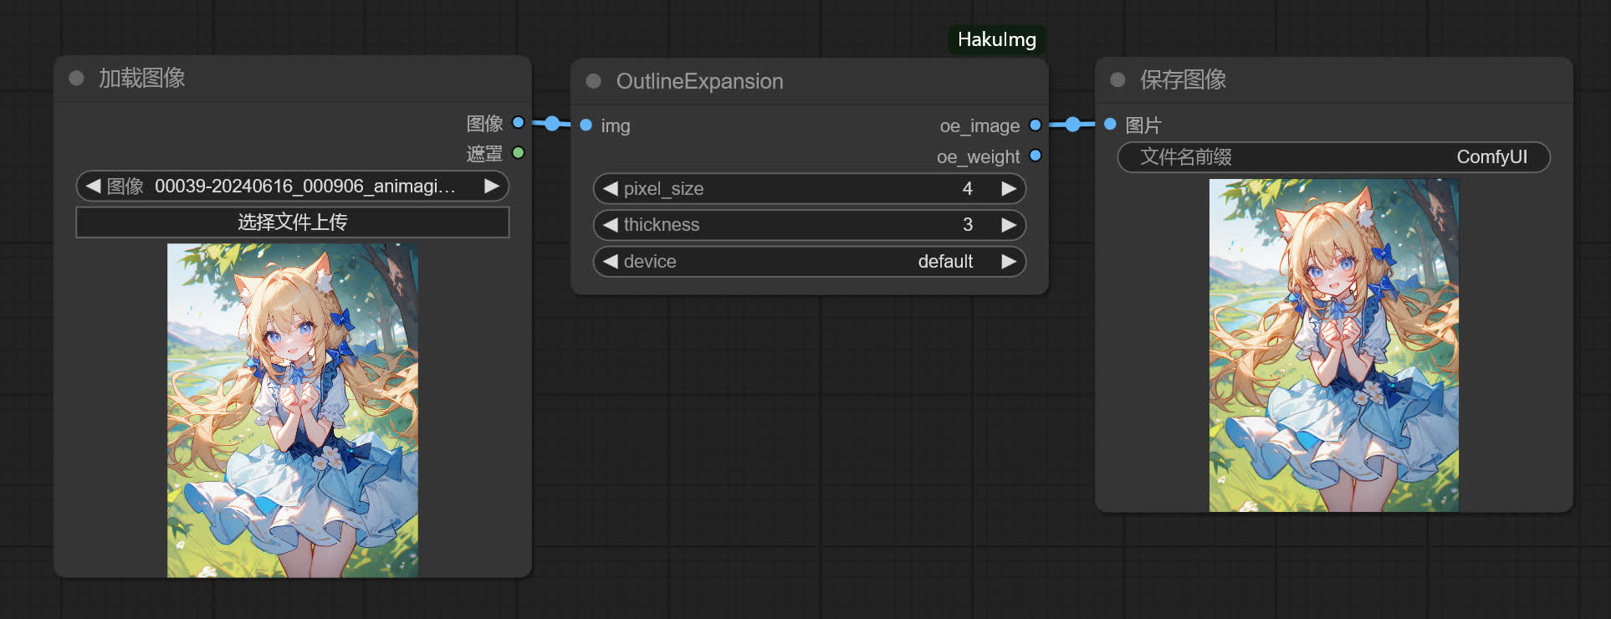Open the device dropdown showing default
Image resolution: width=1611 pixels, height=619 pixels.
[x=810, y=261]
